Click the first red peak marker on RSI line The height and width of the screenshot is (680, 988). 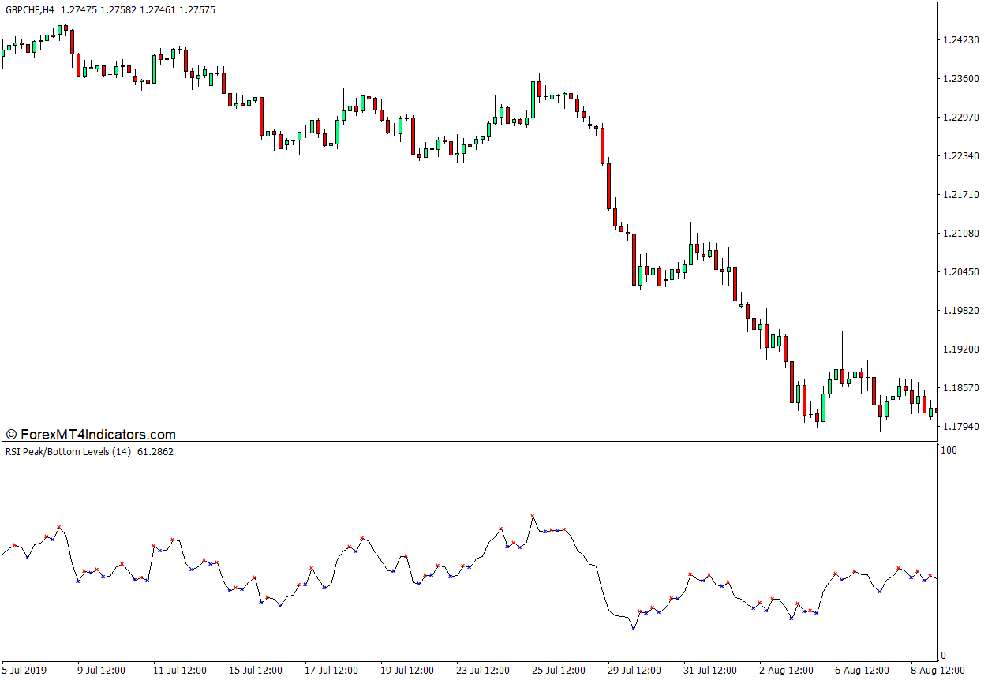[15, 545]
